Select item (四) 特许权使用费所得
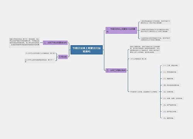The height and width of the screenshot is (139, 193). tap(171, 85)
